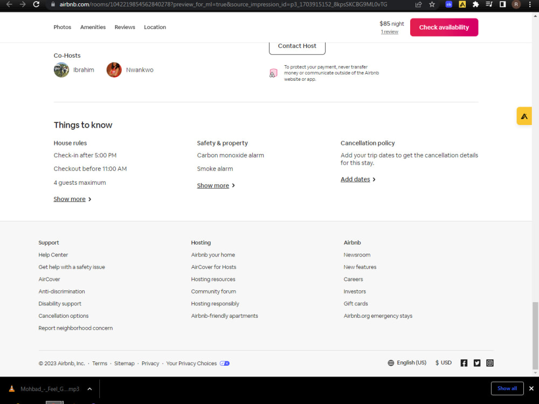Click the globe language icon
Screen dimensions: 539x404
[391, 363]
